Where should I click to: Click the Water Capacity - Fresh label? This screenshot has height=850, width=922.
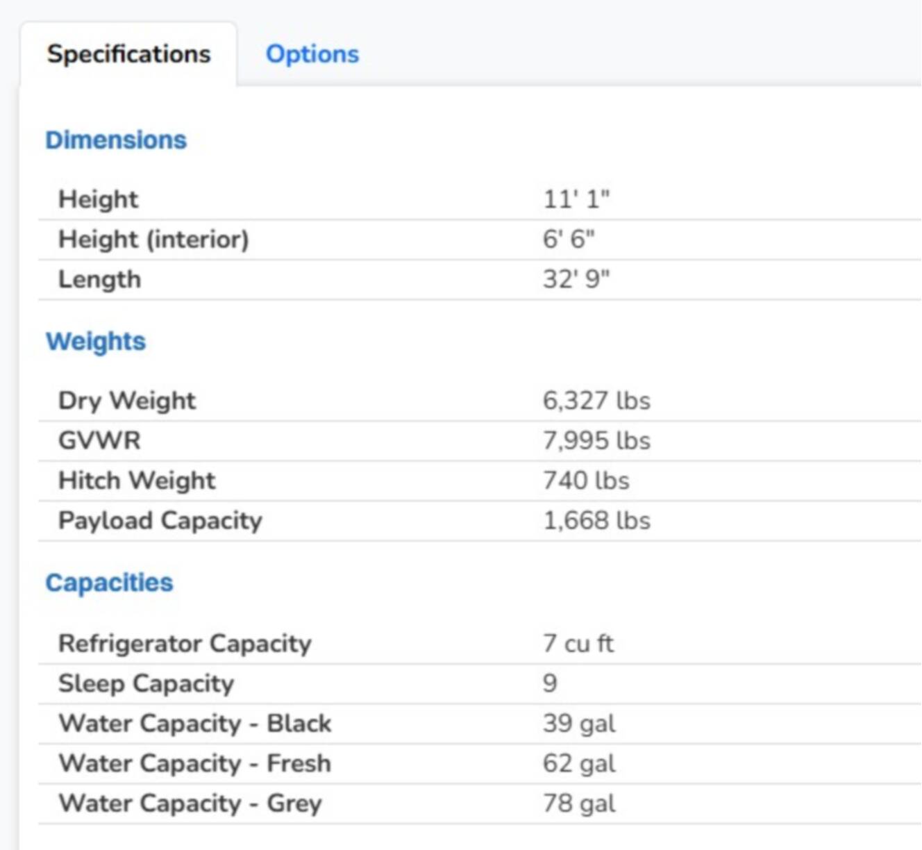coord(195,764)
